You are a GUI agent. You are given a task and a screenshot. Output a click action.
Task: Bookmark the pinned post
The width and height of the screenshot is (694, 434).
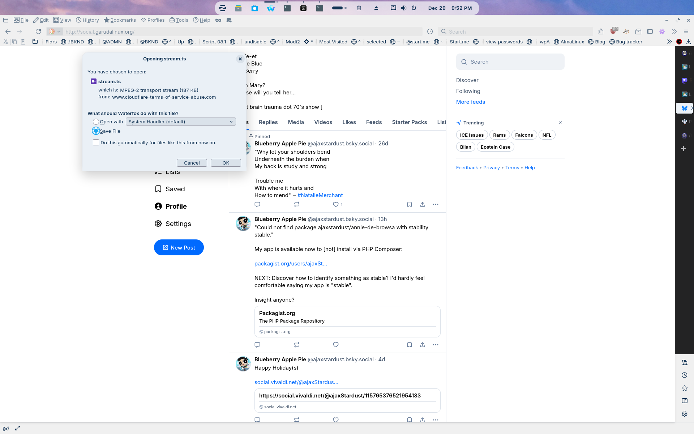(409, 204)
